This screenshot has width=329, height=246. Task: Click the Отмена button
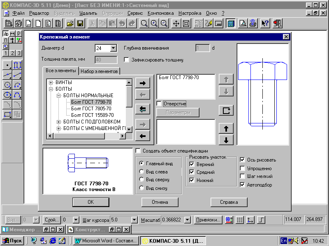pos(160,202)
